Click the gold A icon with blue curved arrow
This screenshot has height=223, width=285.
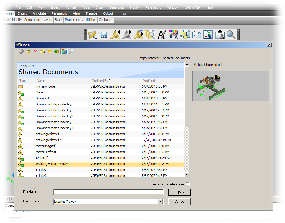[139, 35]
